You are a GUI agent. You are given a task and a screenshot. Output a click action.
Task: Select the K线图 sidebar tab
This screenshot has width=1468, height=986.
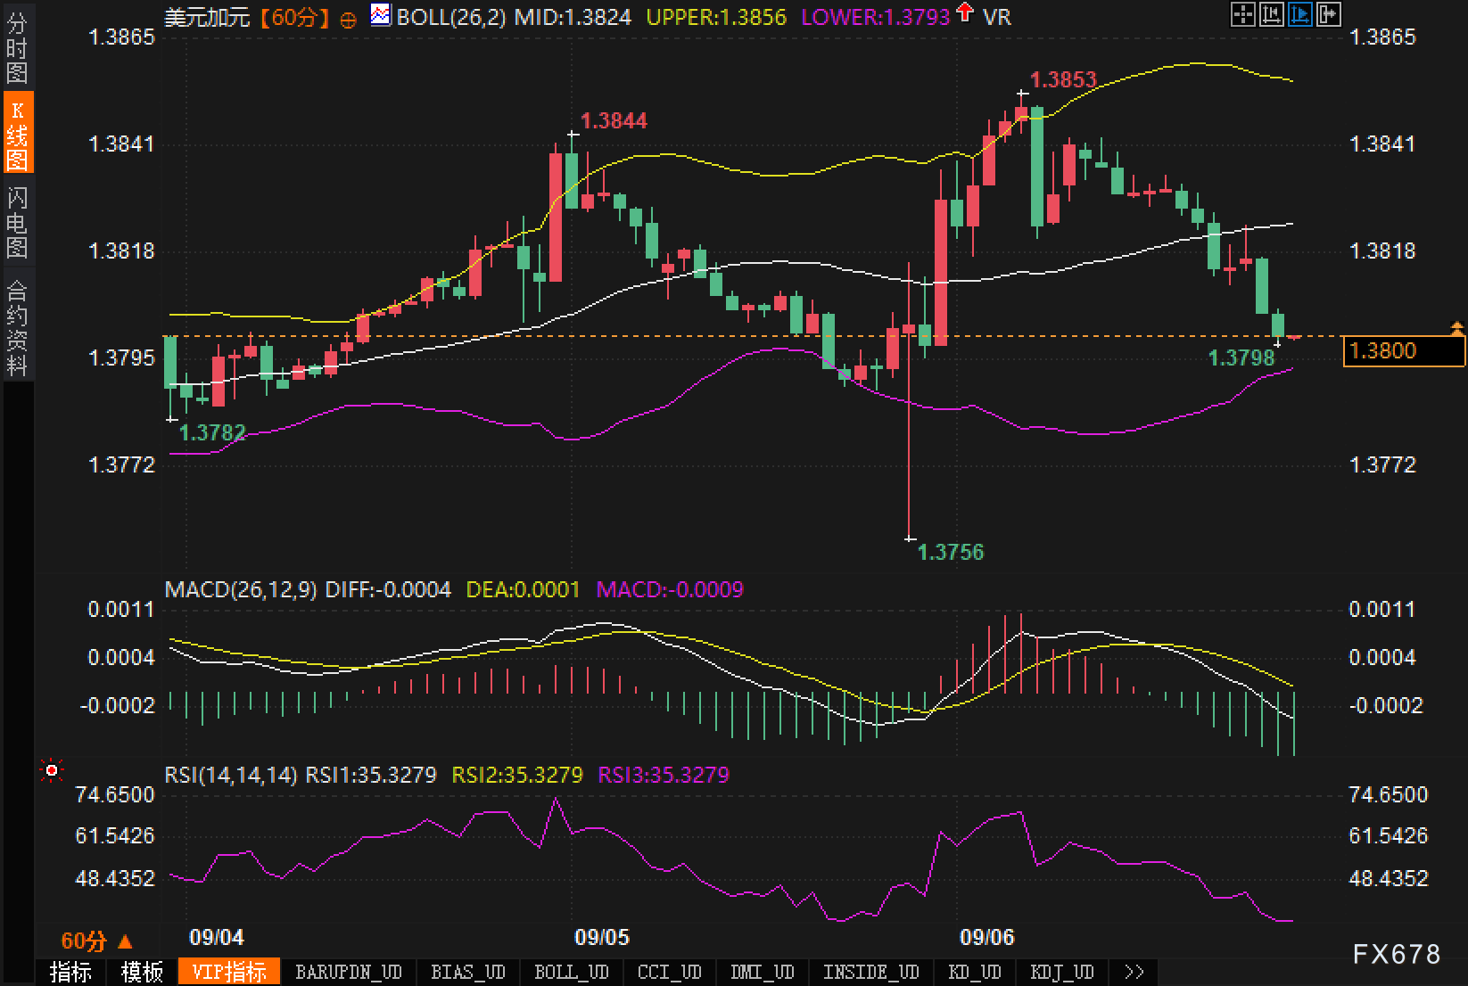pos(17,134)
